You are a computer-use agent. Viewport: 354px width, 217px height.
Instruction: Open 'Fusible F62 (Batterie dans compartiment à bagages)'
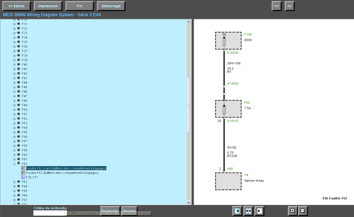coord(62,173)
